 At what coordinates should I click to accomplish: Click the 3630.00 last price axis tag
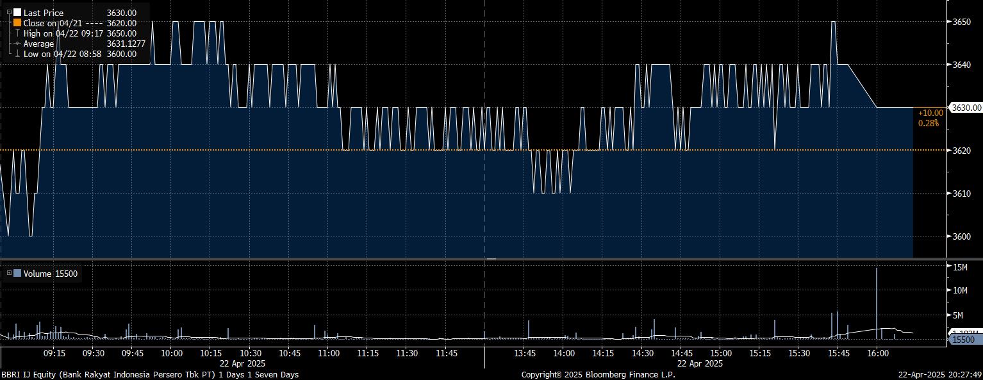click(966, 108)
